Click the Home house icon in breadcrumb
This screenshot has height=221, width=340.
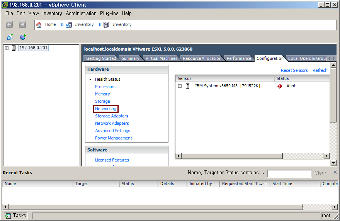[39, 25]
